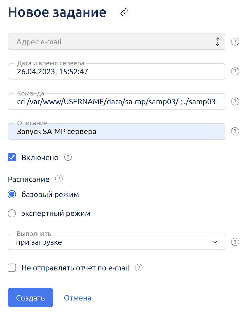This screenshot has width=248, height=317.
Task: Uncheck the Включено checkbox
Action: click(12, 157)
